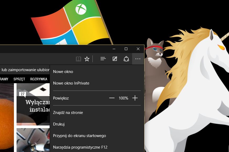
Task: Open the keyboard article thumbnail
Action: click(x=33, y=140)
